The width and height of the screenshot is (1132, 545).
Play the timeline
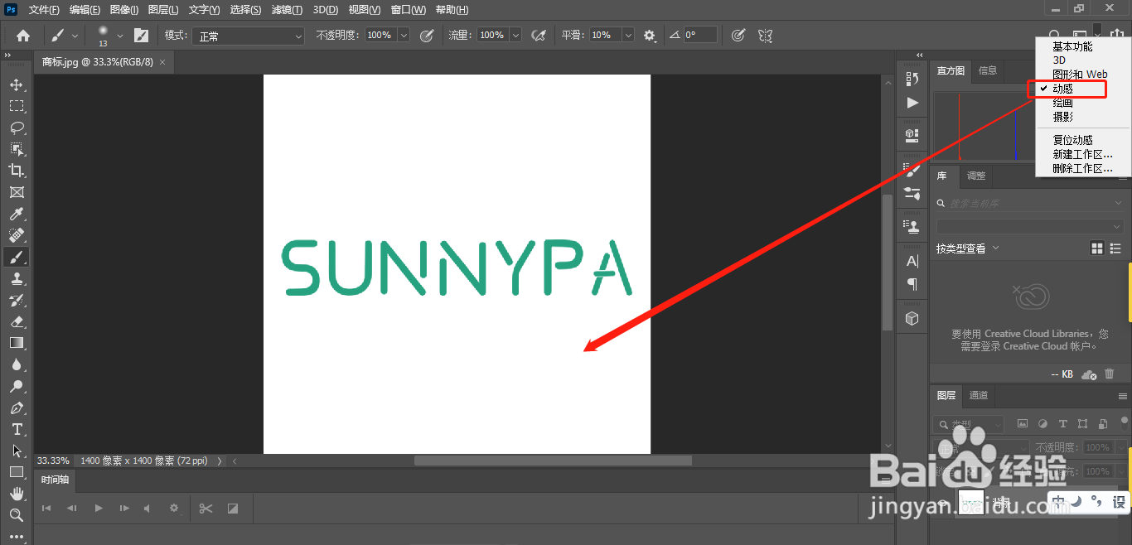99,508
